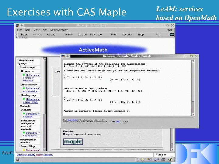Click the Forward toolbar button
Screen dimensions: 219x164
tap(37, 34)
